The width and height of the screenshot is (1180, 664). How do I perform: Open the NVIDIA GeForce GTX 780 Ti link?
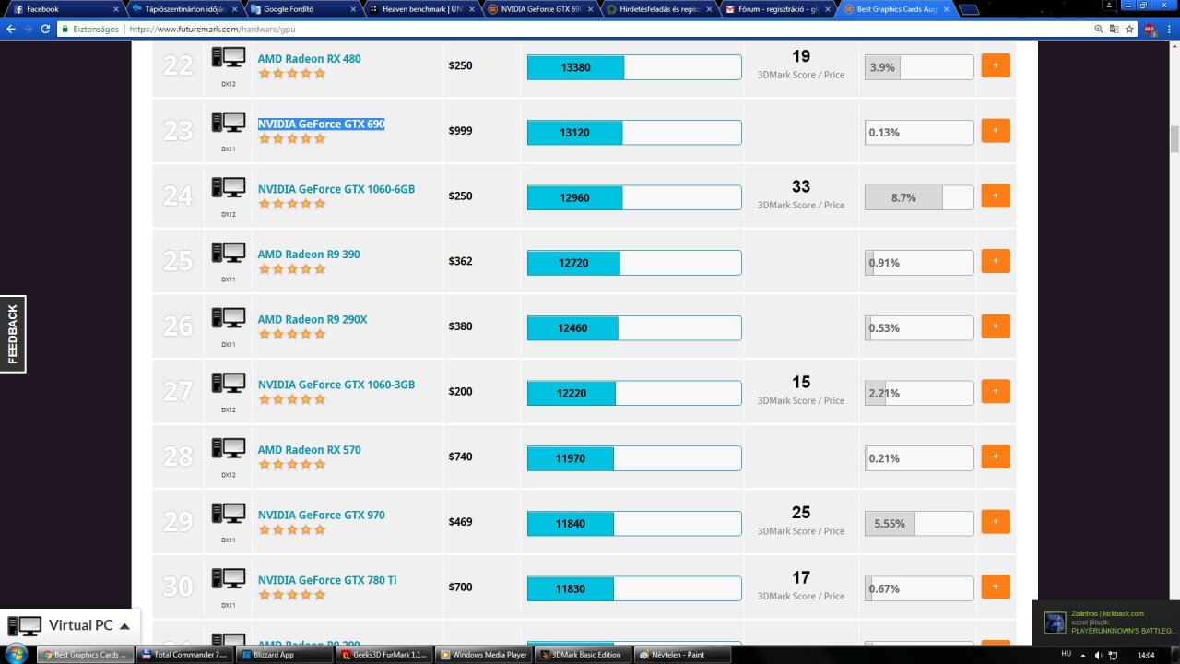[327, 580]
